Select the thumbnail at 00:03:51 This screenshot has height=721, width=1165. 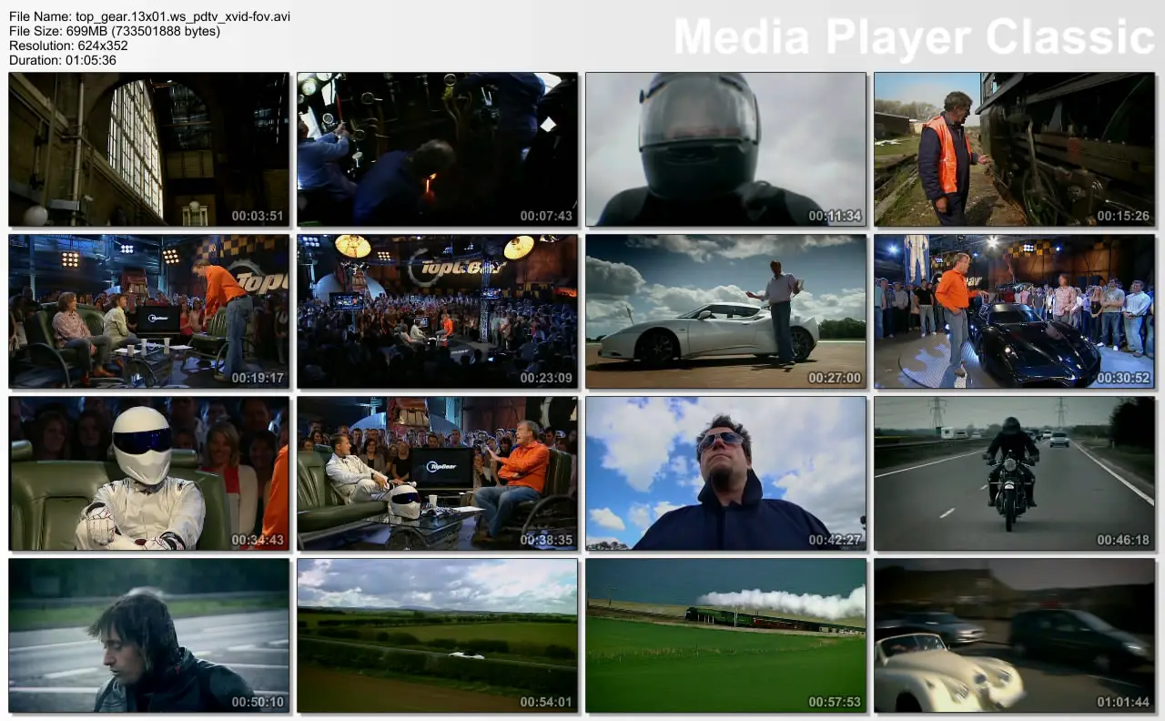click(149, 149)
